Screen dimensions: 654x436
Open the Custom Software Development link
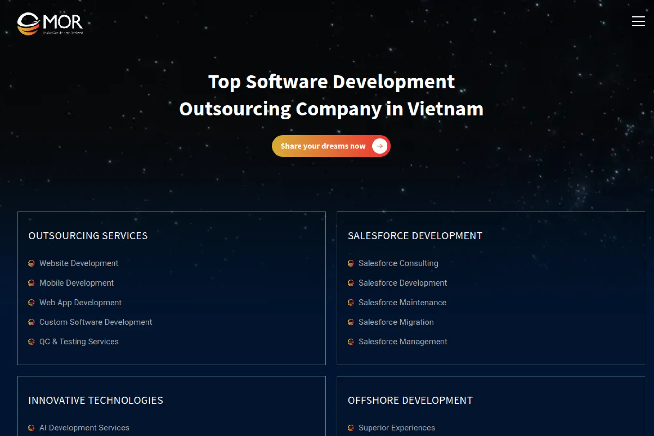(95, 322)
